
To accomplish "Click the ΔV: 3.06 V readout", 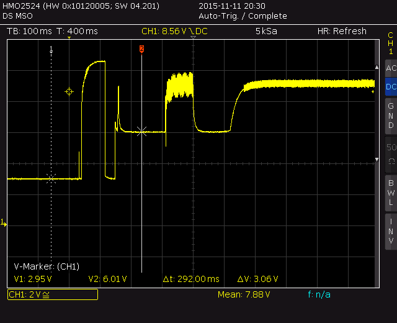I will coord(258,279).
